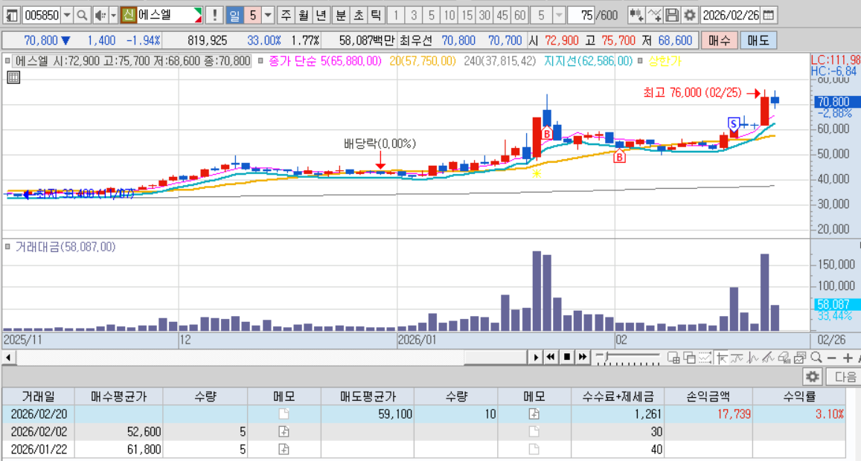The image size is (861, 461).
Task: Click the vertical line wave tool icon
Action: click(x=752, y=358)
